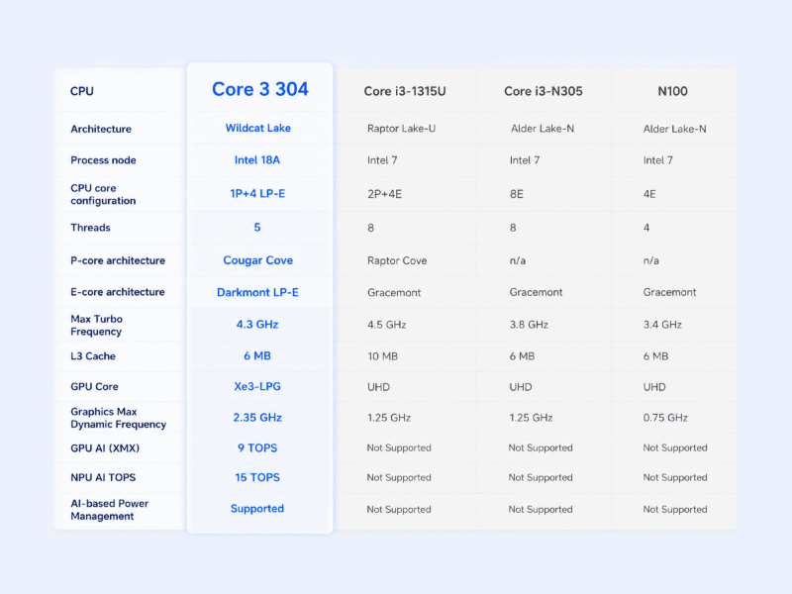The image size is (792, 594).
Task: Select the '15 TOPS' value
Action: (x=257, y=477)
